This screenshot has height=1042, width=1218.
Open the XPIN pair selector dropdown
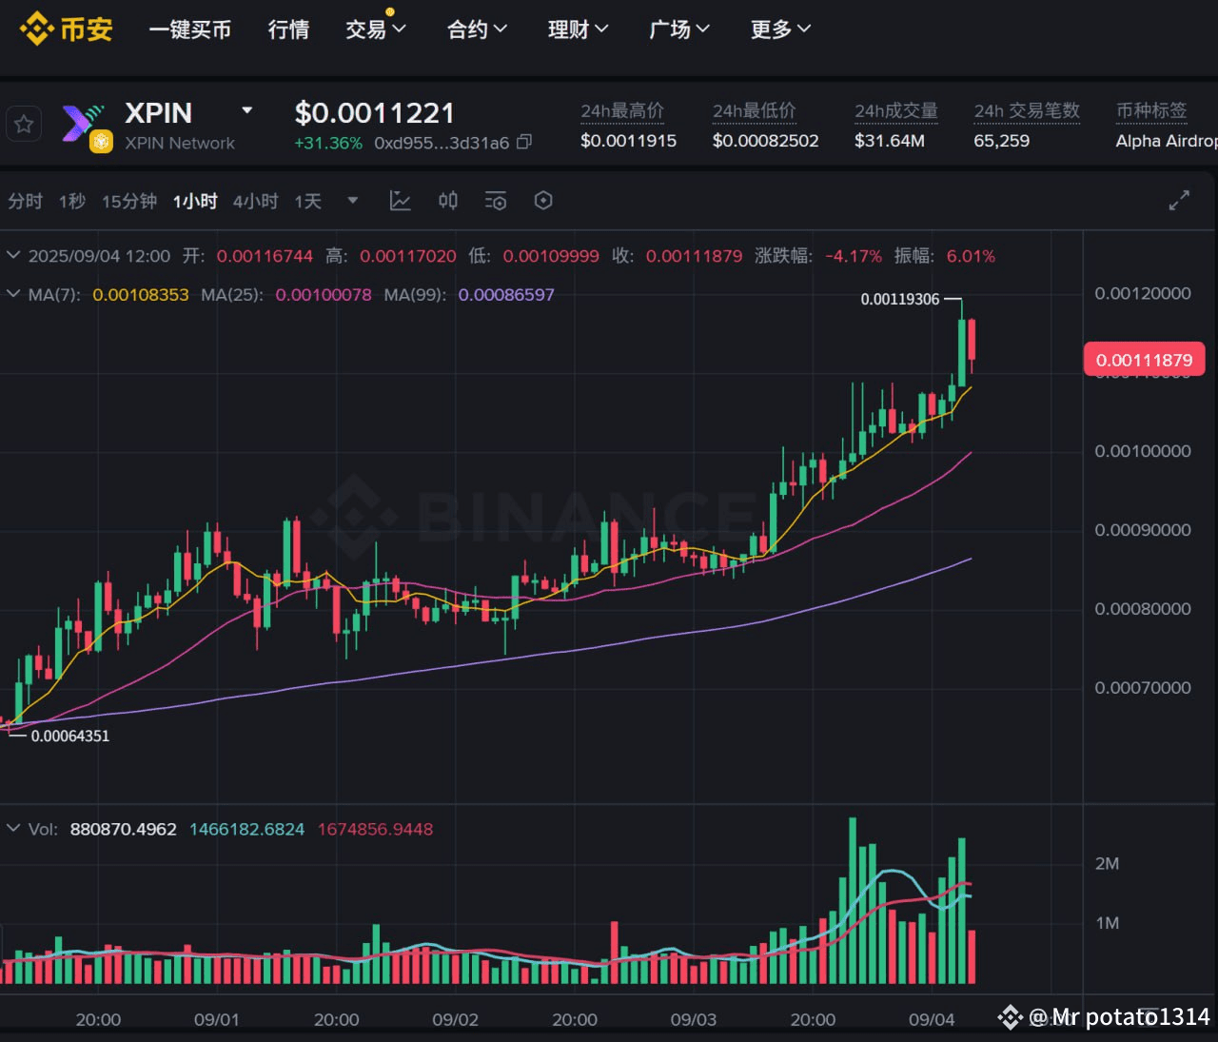tap(246, 110)
